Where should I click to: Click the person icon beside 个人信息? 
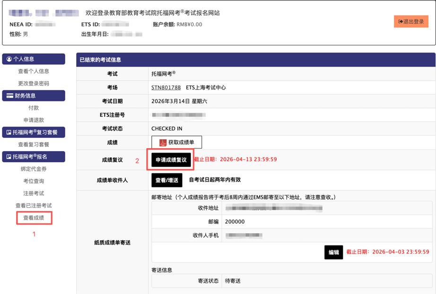pyautogui.click(x=9, y=59)
